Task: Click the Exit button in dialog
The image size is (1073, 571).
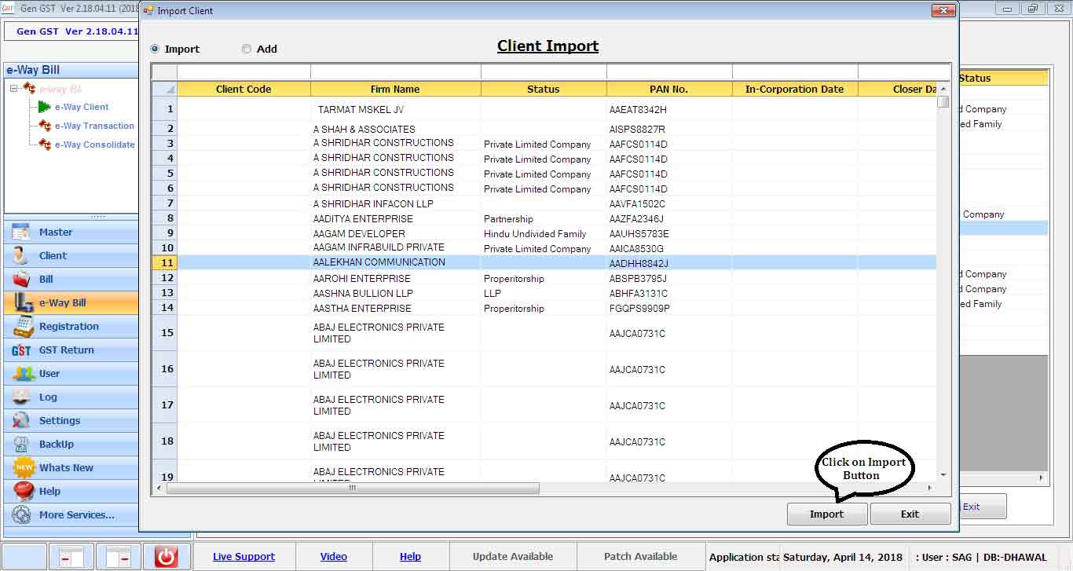Action: pos(910,514)
